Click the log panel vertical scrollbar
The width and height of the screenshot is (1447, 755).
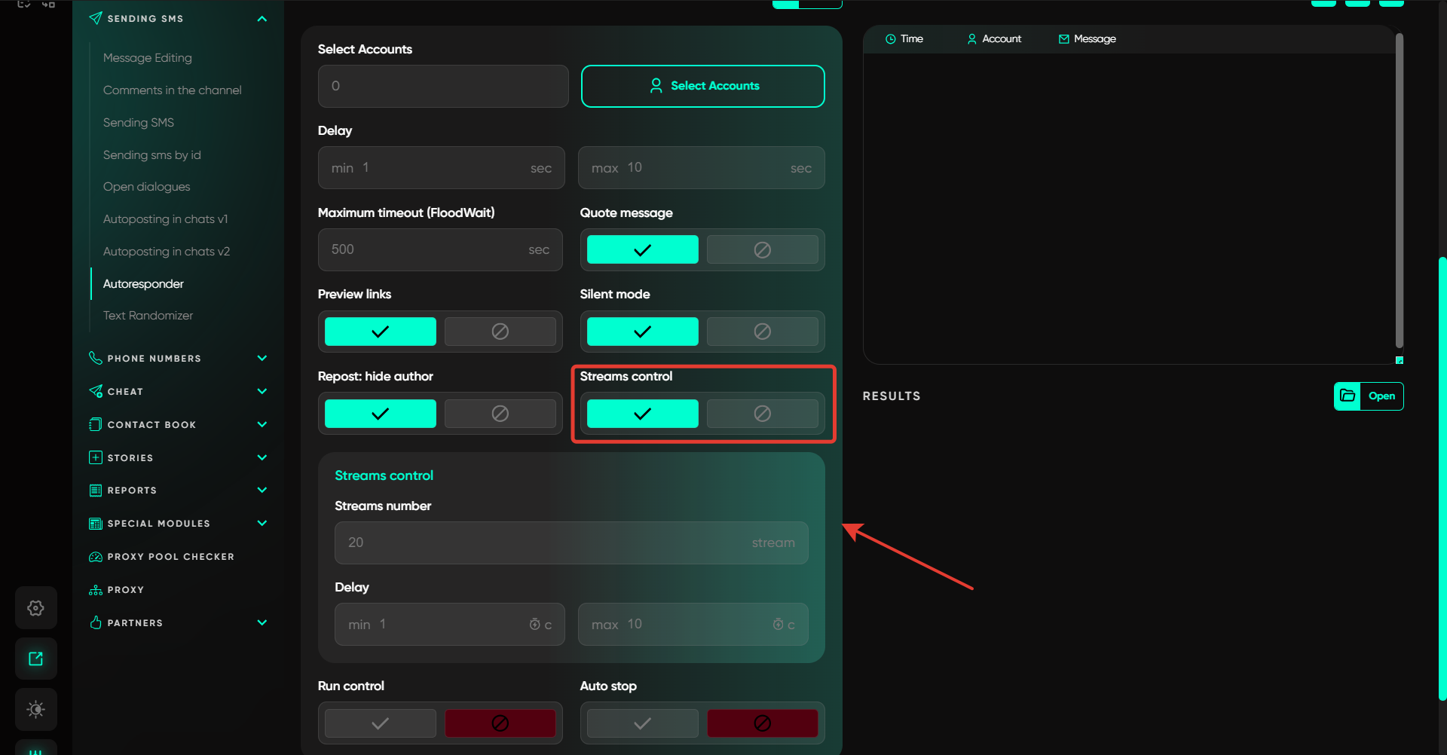pos(1399,188)
